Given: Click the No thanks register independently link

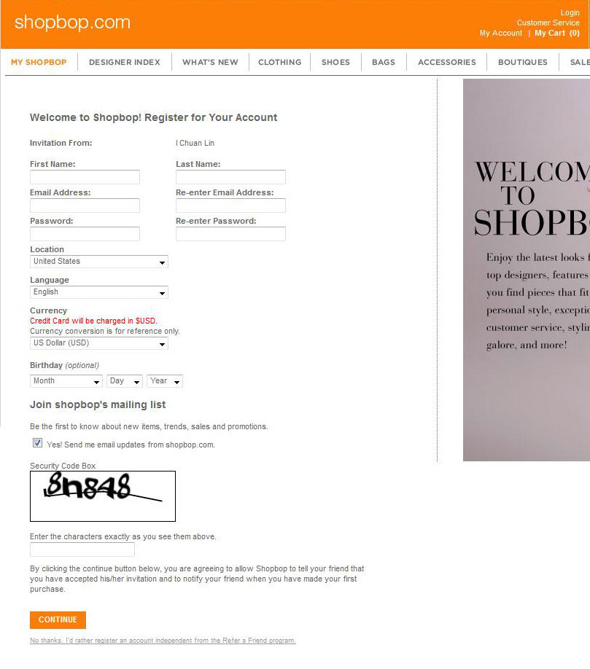Looking at the screenshot, I should (x=163, y=641).
